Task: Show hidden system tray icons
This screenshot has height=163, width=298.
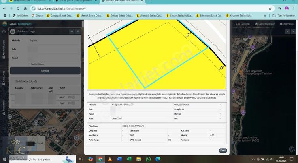Action: [253, 159]
